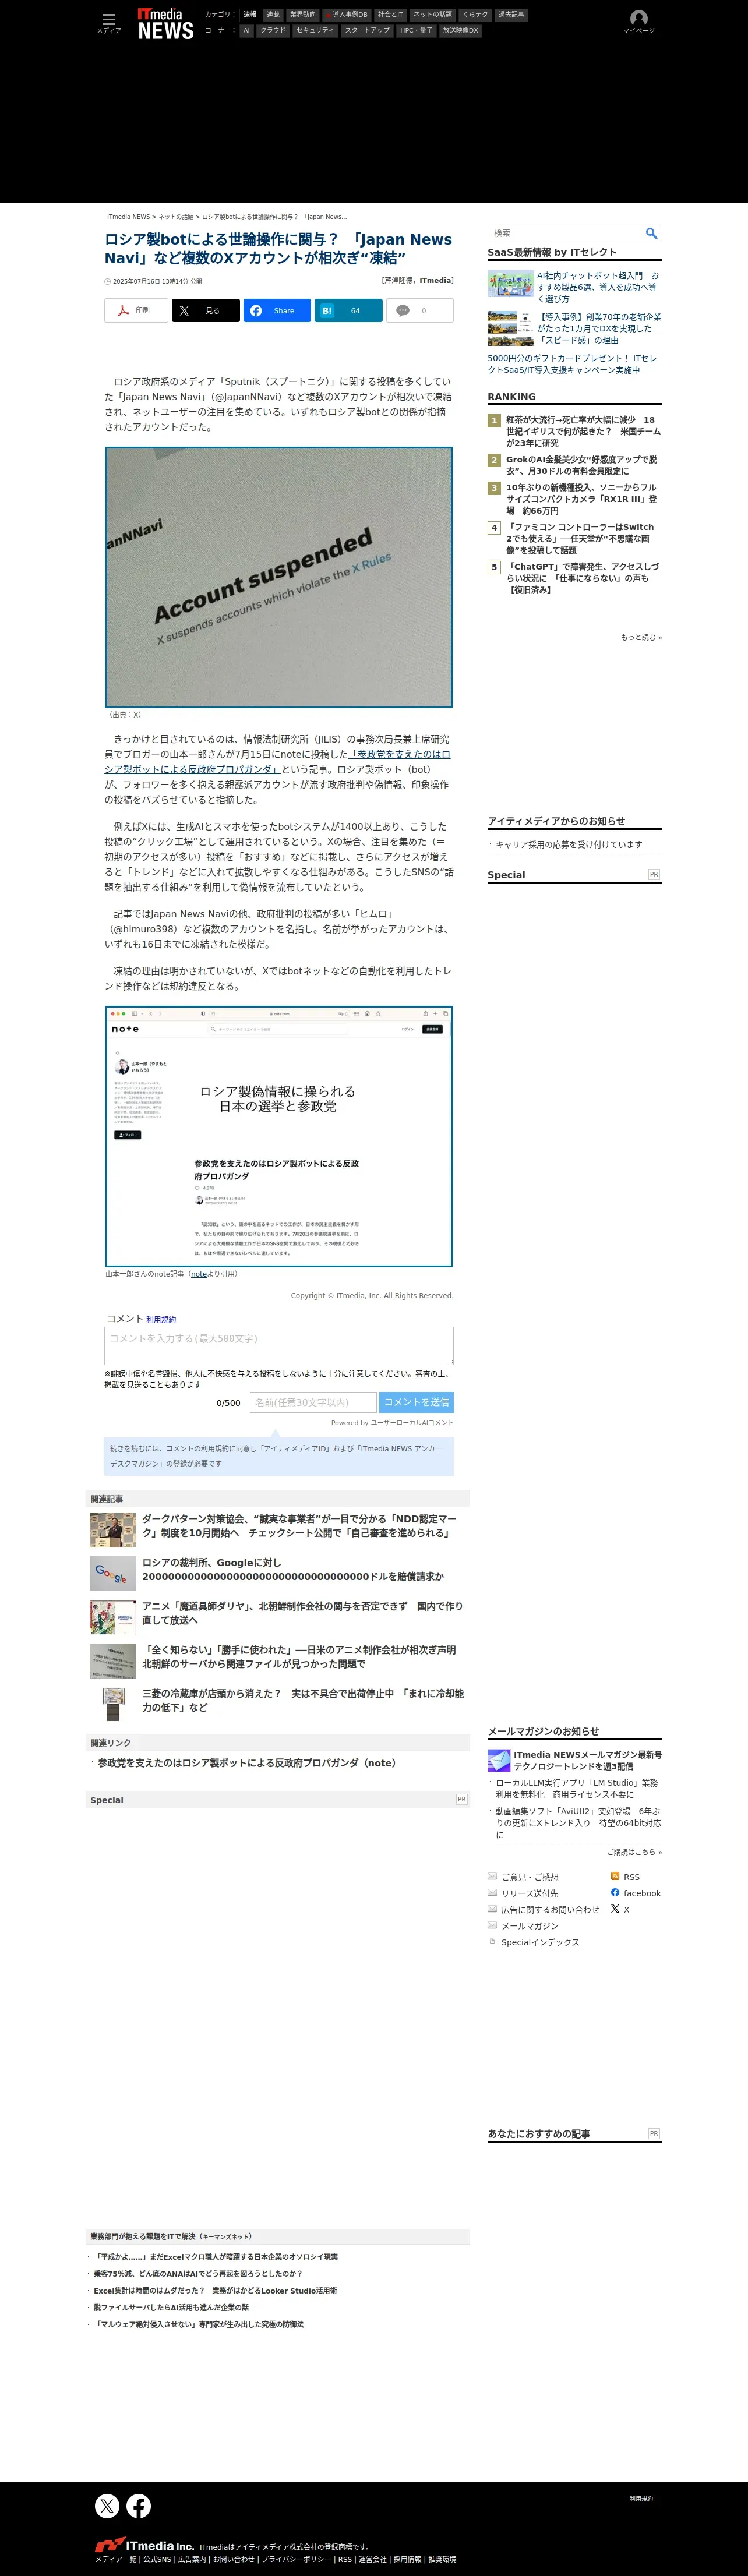Open 5000円分のギフトカードプレゼント link
Screen dimensions: 748x2576
tap(572, 364)
